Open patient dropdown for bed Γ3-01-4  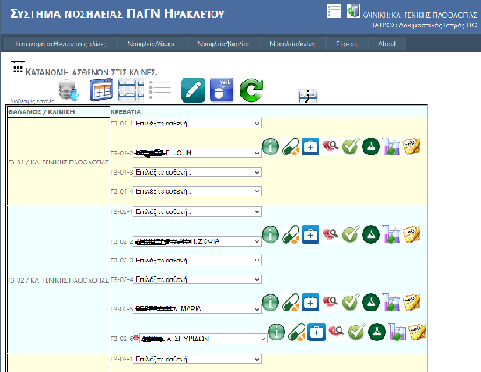point(197,191)
